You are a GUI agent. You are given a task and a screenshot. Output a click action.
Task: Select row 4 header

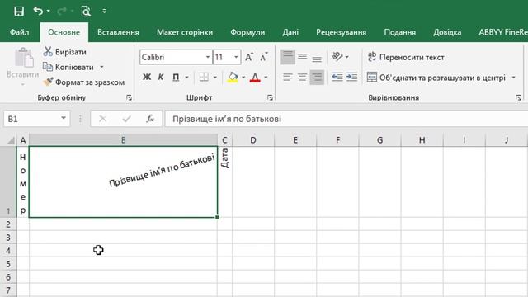(8, 251)
